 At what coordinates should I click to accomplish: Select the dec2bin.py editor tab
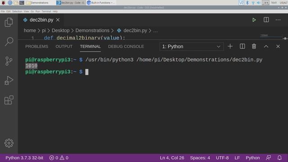pos(41,20)
